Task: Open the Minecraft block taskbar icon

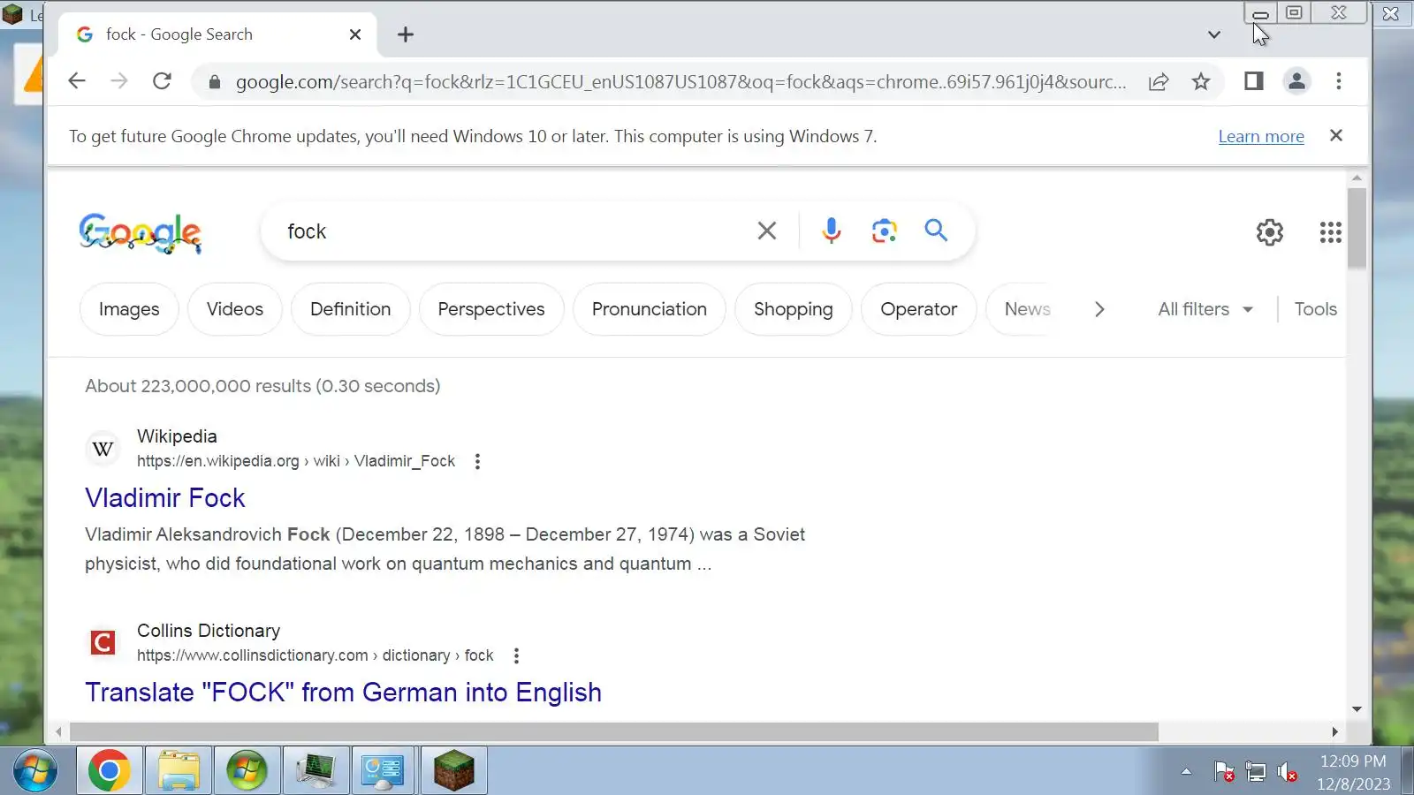Action: pyautogui.click(x=454, y=771)
